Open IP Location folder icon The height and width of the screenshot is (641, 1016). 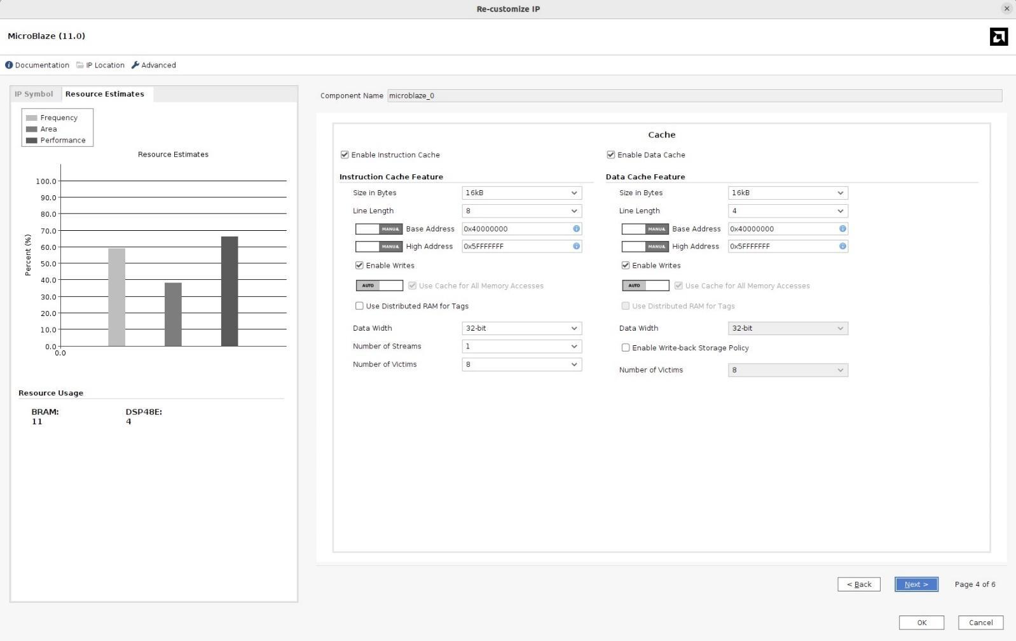[80, 65]
